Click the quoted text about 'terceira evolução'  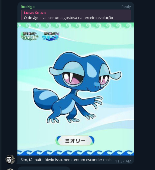tap(69, 18)
